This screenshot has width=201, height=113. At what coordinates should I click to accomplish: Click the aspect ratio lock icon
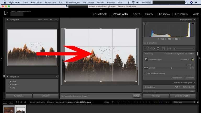point(193,59)
